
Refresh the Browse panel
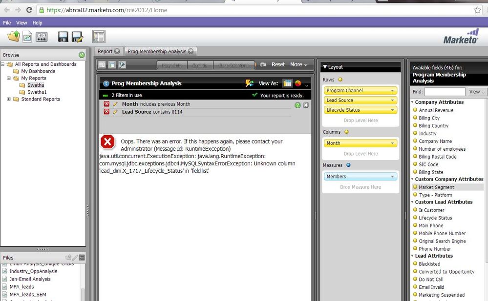click(82, 55)
